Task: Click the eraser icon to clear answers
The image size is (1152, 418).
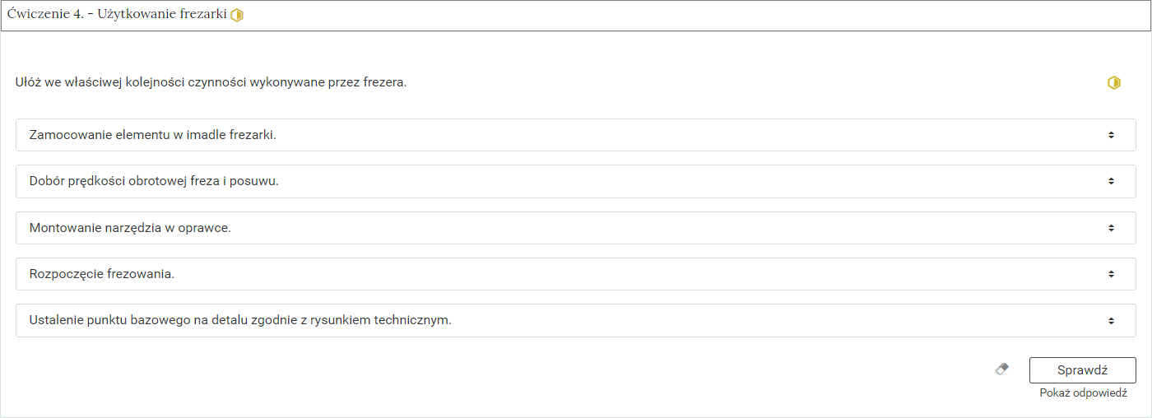Action: coord(1001,369)
